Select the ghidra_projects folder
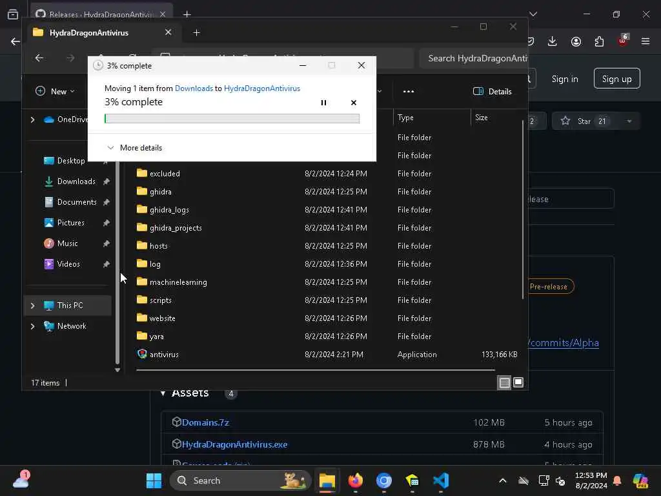The height and width of the screenshot is (496, 661). pos(169,228)
